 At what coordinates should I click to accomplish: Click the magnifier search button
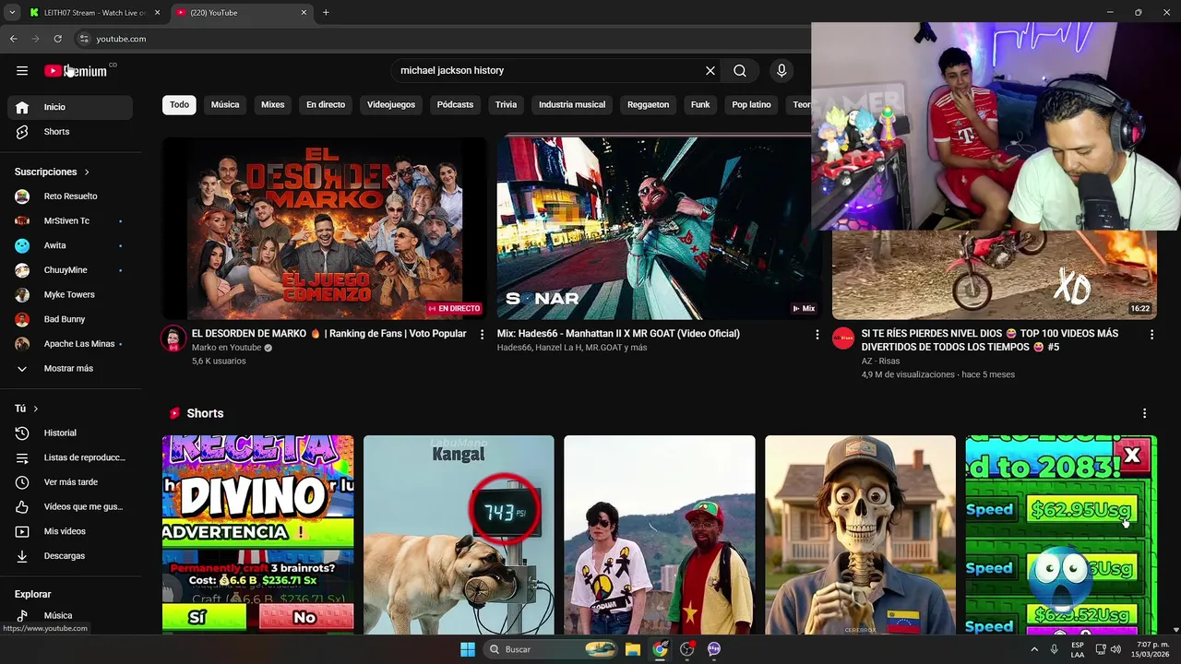pyautogui.click(x=740, y=71)
